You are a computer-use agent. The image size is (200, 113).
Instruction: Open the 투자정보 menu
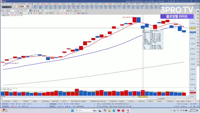coord(63,4)
